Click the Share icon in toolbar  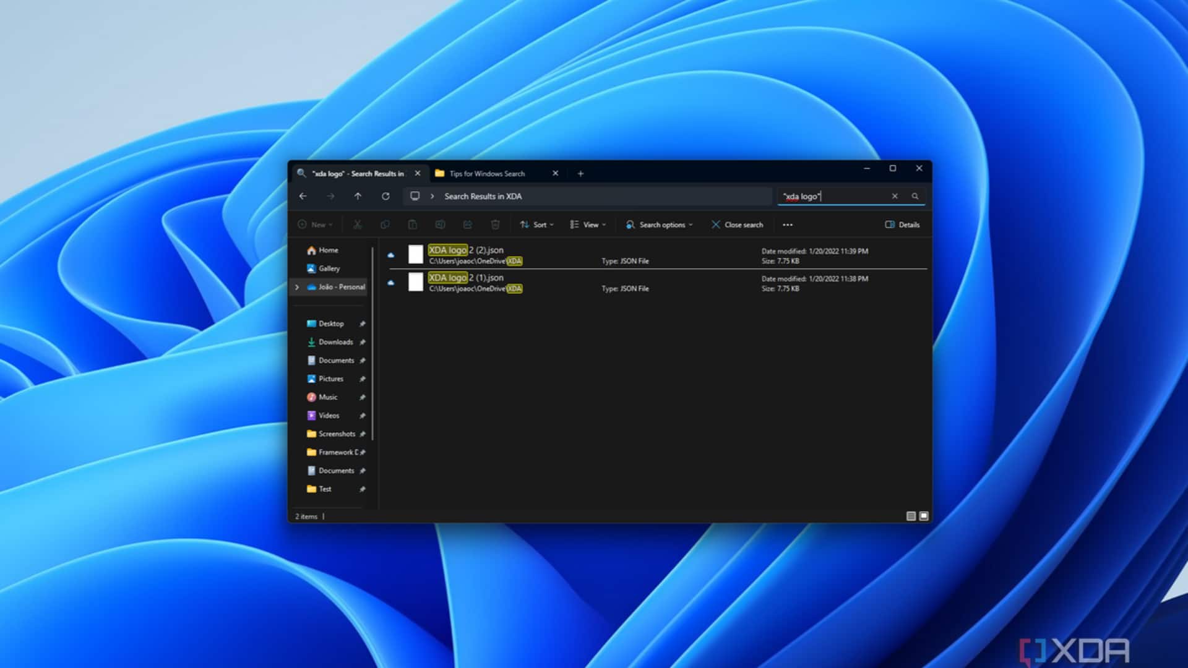tap(468, 225)
